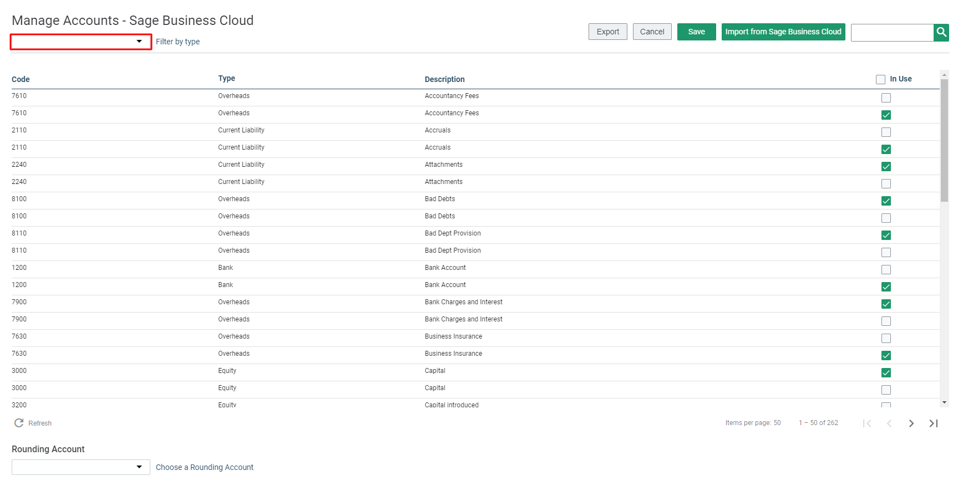Click the 3200 code cell
The image size is (963, 496).
pyautogui.click(x=19, y=405)
